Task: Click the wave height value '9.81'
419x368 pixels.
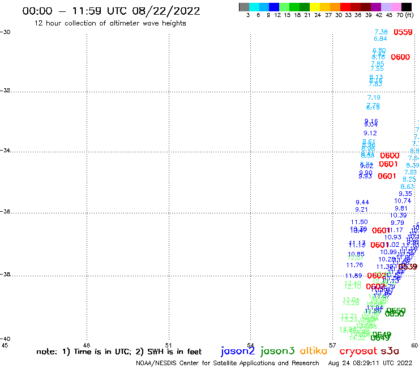Action: click(401, 208)
